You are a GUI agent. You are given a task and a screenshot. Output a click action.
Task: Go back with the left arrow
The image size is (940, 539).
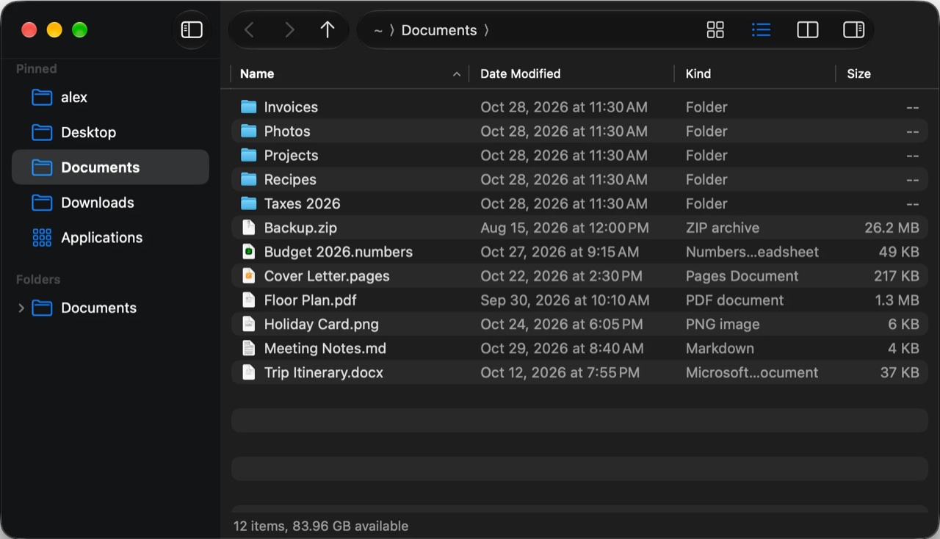point(249,29)
